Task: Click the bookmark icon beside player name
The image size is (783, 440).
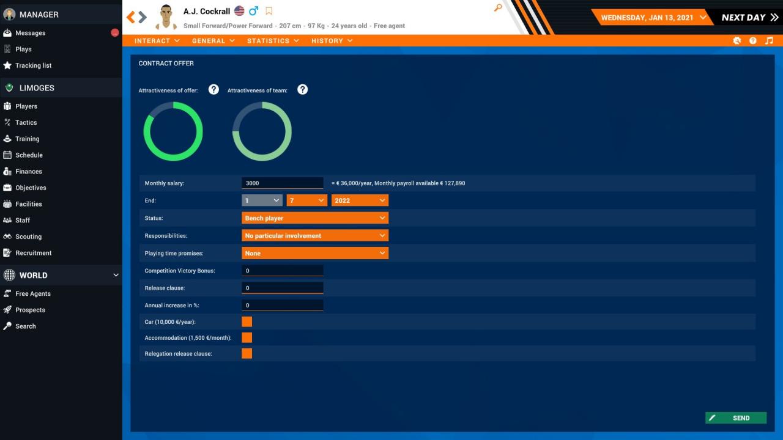Action: click(269, 11)
